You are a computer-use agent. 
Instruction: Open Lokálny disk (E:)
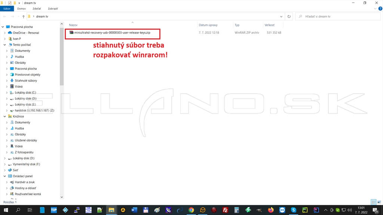(x=25, y=105)
